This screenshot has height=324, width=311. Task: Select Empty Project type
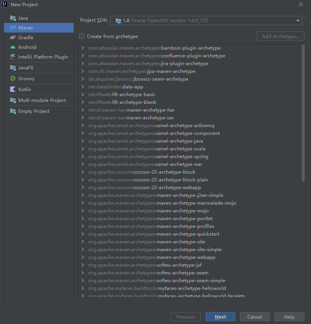point(39,111)
